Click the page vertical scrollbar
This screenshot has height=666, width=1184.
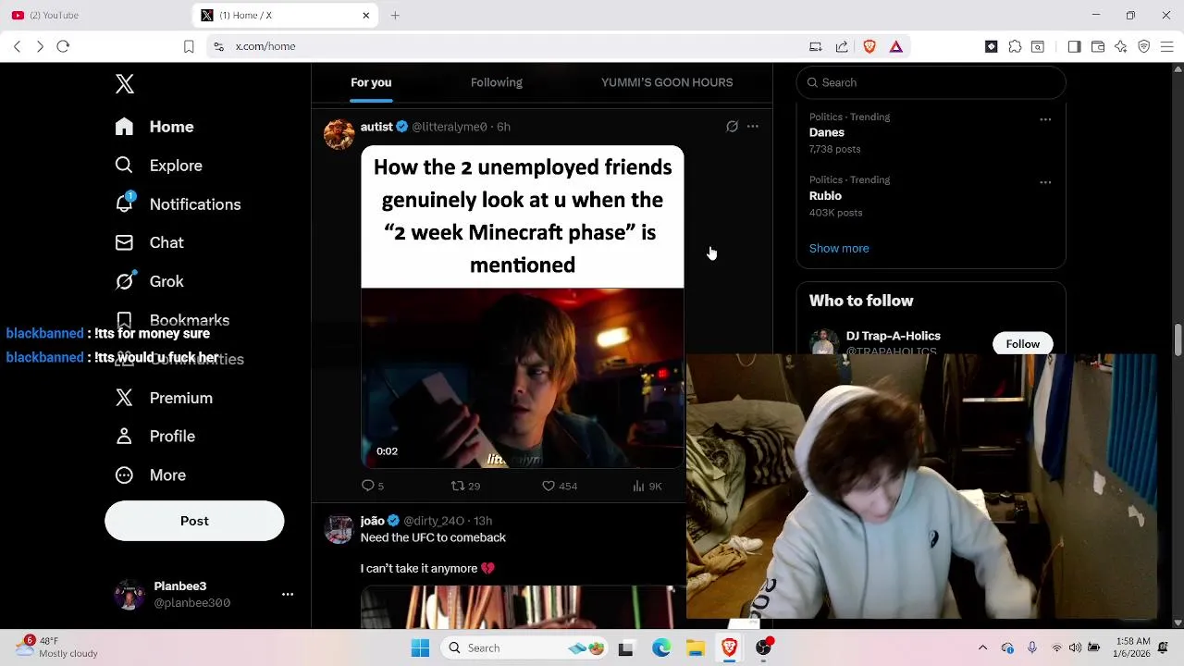click(x=1178, y=339)
